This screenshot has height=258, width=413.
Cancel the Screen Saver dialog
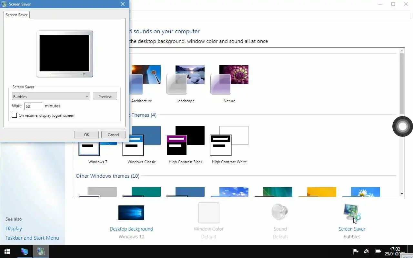click(113, 135)
